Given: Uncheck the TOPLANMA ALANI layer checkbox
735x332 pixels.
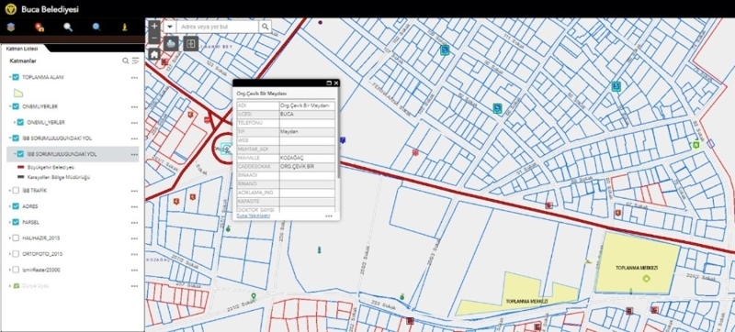Looking at the screenshot, I should point(16,77).
